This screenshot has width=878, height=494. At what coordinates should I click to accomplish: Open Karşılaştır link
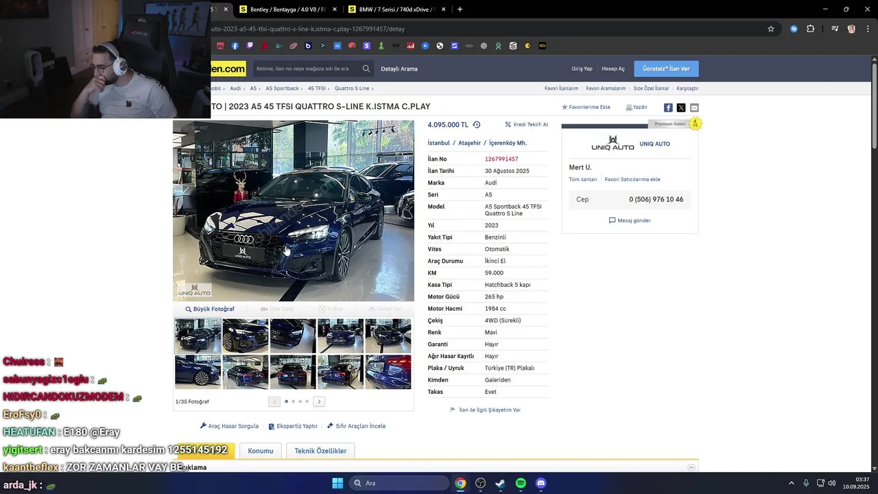(x=687, y=89)
